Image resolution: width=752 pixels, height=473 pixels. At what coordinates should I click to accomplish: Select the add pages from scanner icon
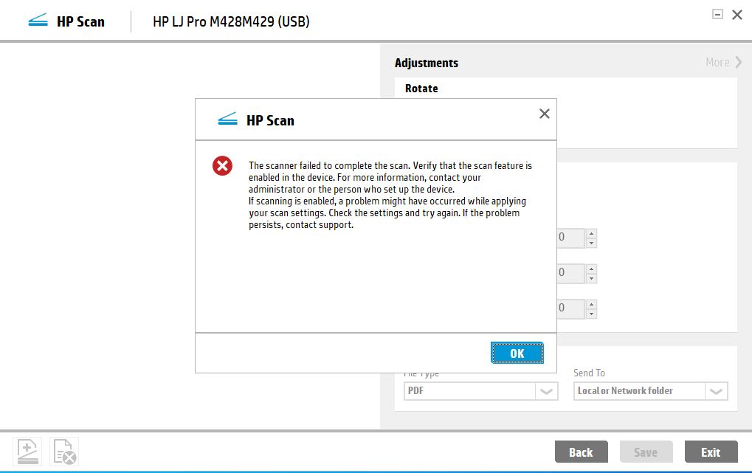pyautogui.click(x=27, y=450)
